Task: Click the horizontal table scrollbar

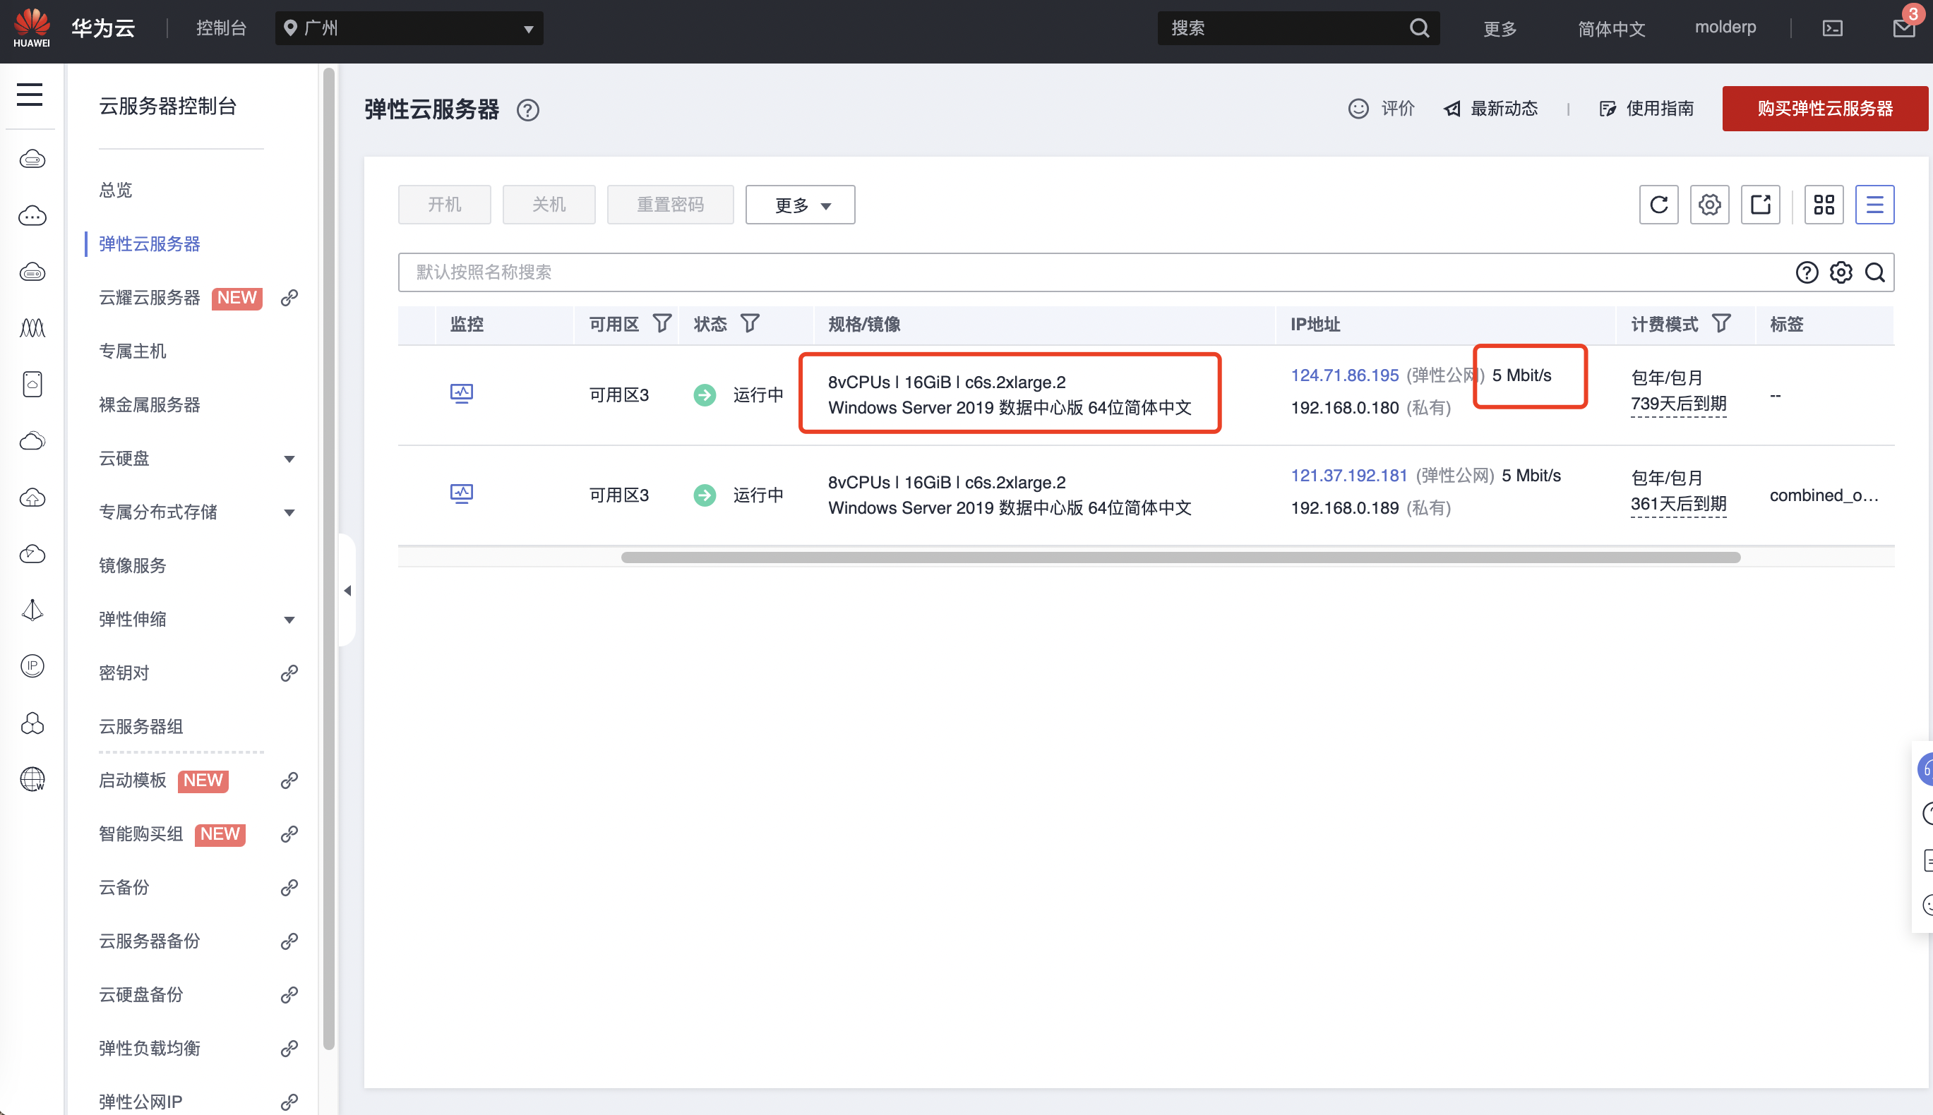Action: pos(1180,557)
